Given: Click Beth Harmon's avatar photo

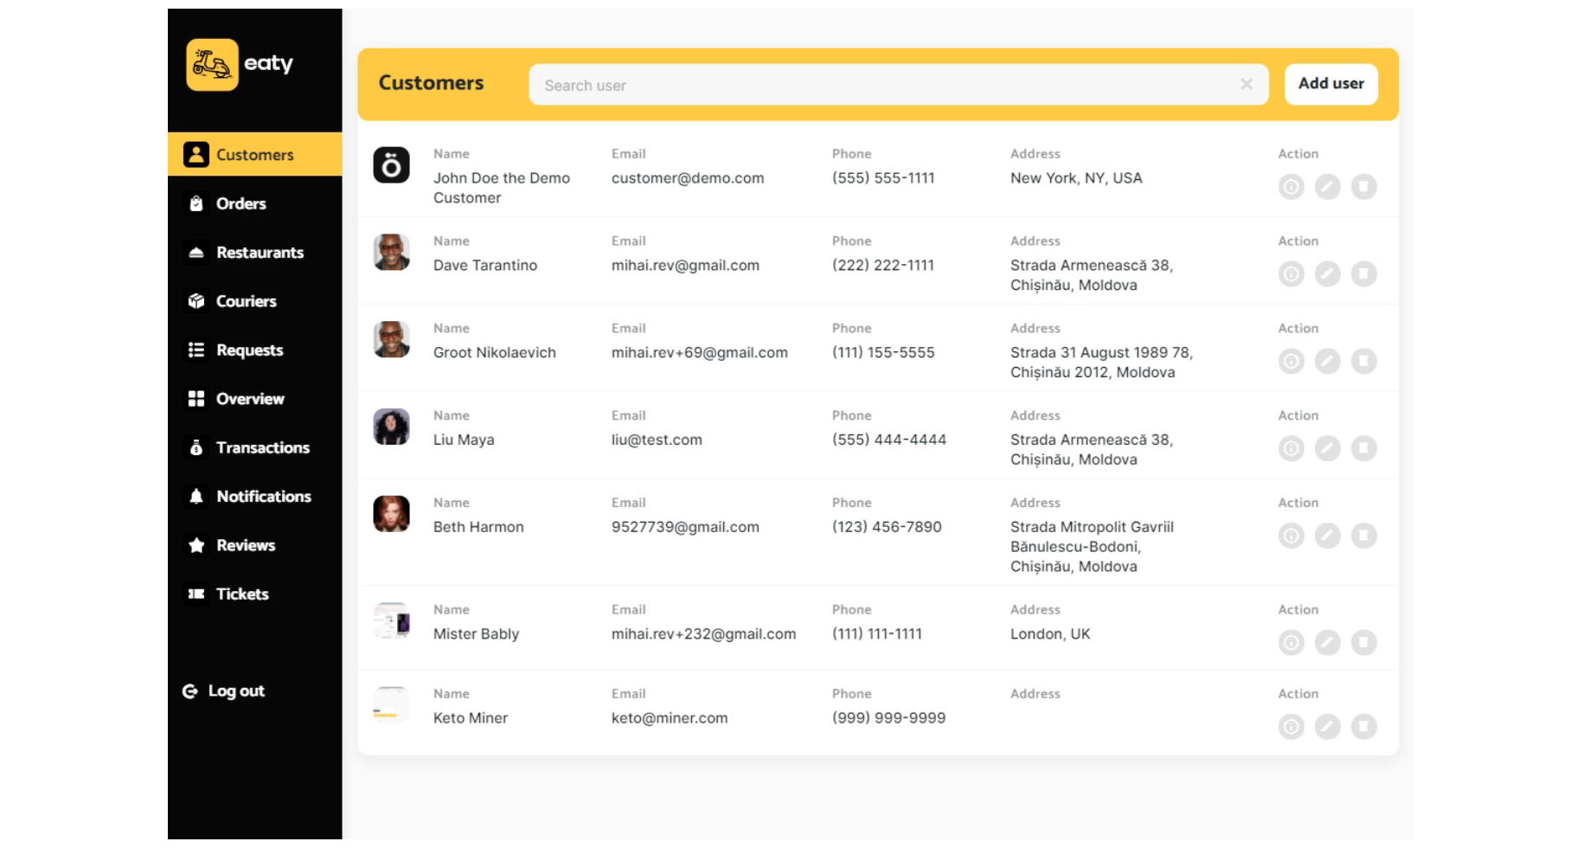Looking at the screenshot, I should [391, 514].
